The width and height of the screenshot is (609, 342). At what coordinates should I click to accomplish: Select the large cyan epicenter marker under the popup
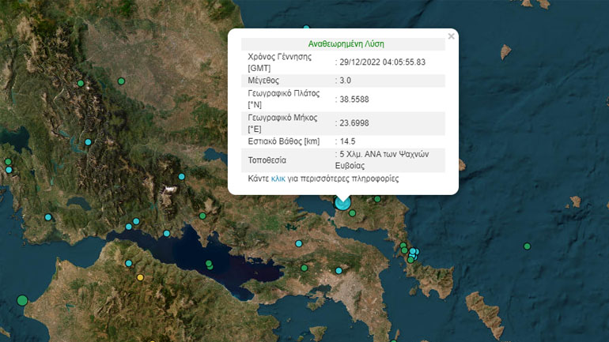342,203
